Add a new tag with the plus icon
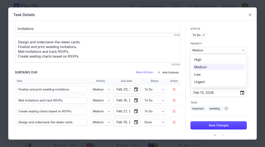265x147 pixels. pyautogui.click(x=226, y=108)
